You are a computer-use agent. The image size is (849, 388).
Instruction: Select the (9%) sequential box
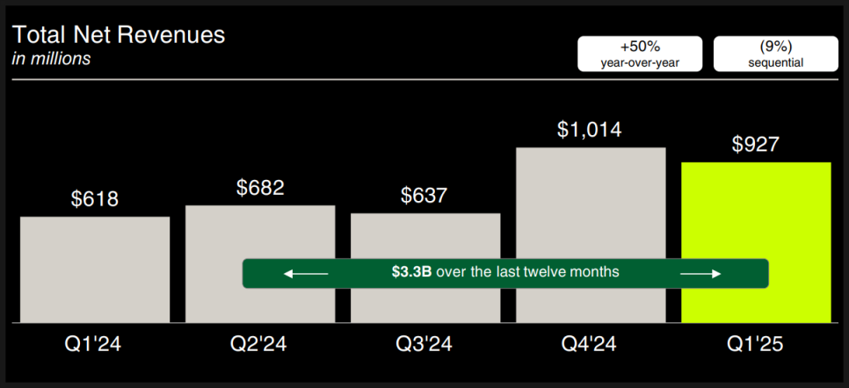[776, 54]
